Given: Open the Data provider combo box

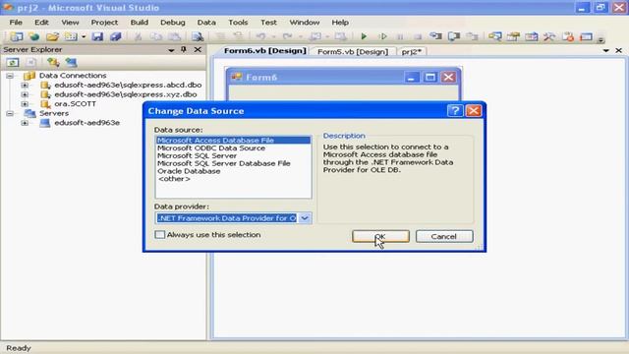Looking at the screenshot, I should click(x=305, y=218).
